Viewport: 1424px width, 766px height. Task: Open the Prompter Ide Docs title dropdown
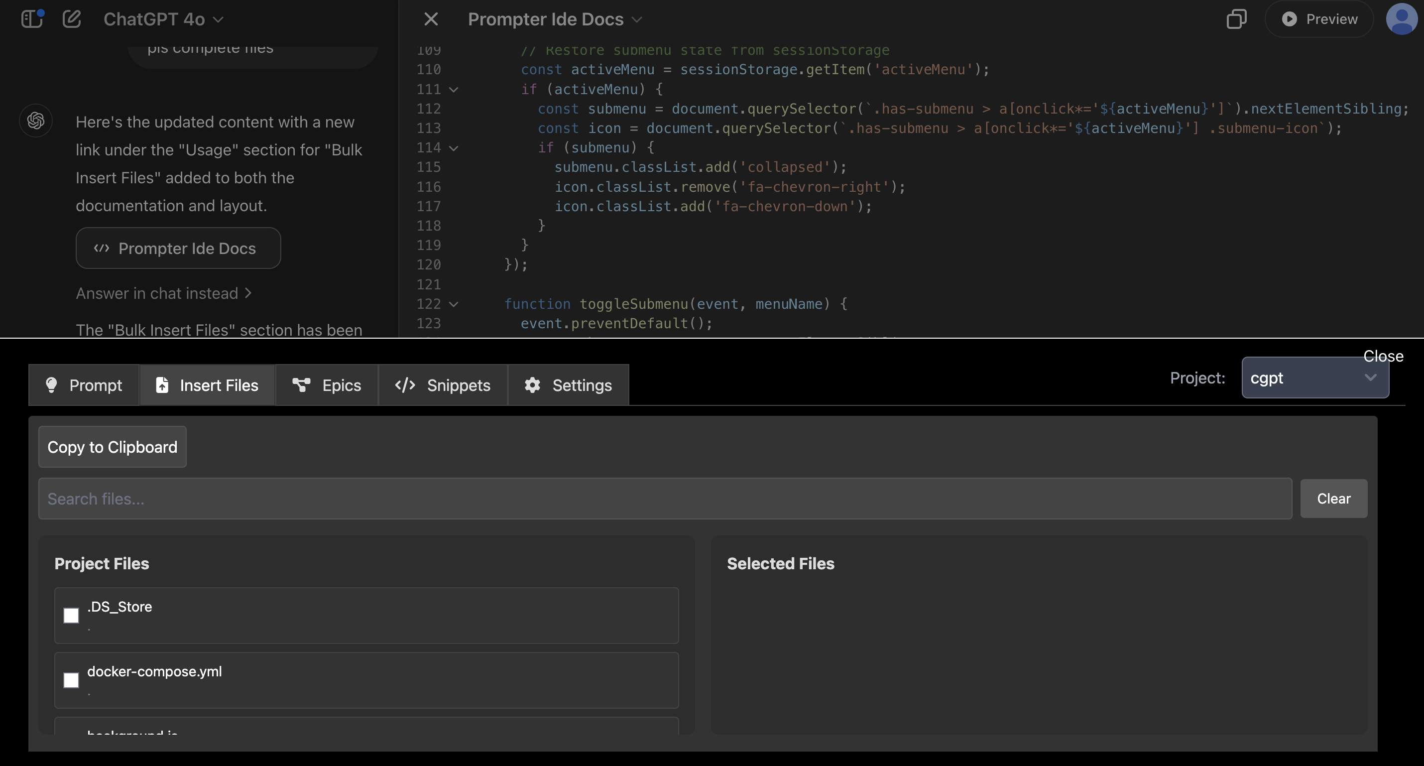(x=555, y=19)
